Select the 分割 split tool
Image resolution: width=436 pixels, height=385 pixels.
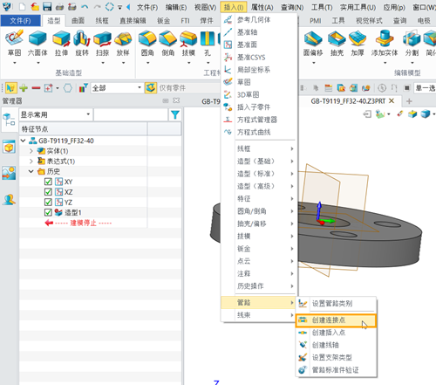412,43
